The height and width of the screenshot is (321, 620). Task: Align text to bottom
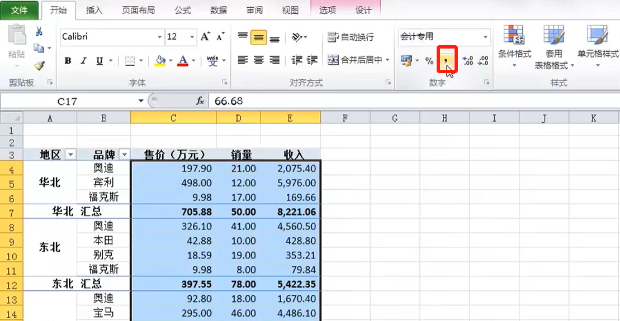274,39
